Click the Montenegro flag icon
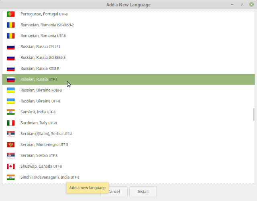Viewport: 257px width, 201px height. 11,145
